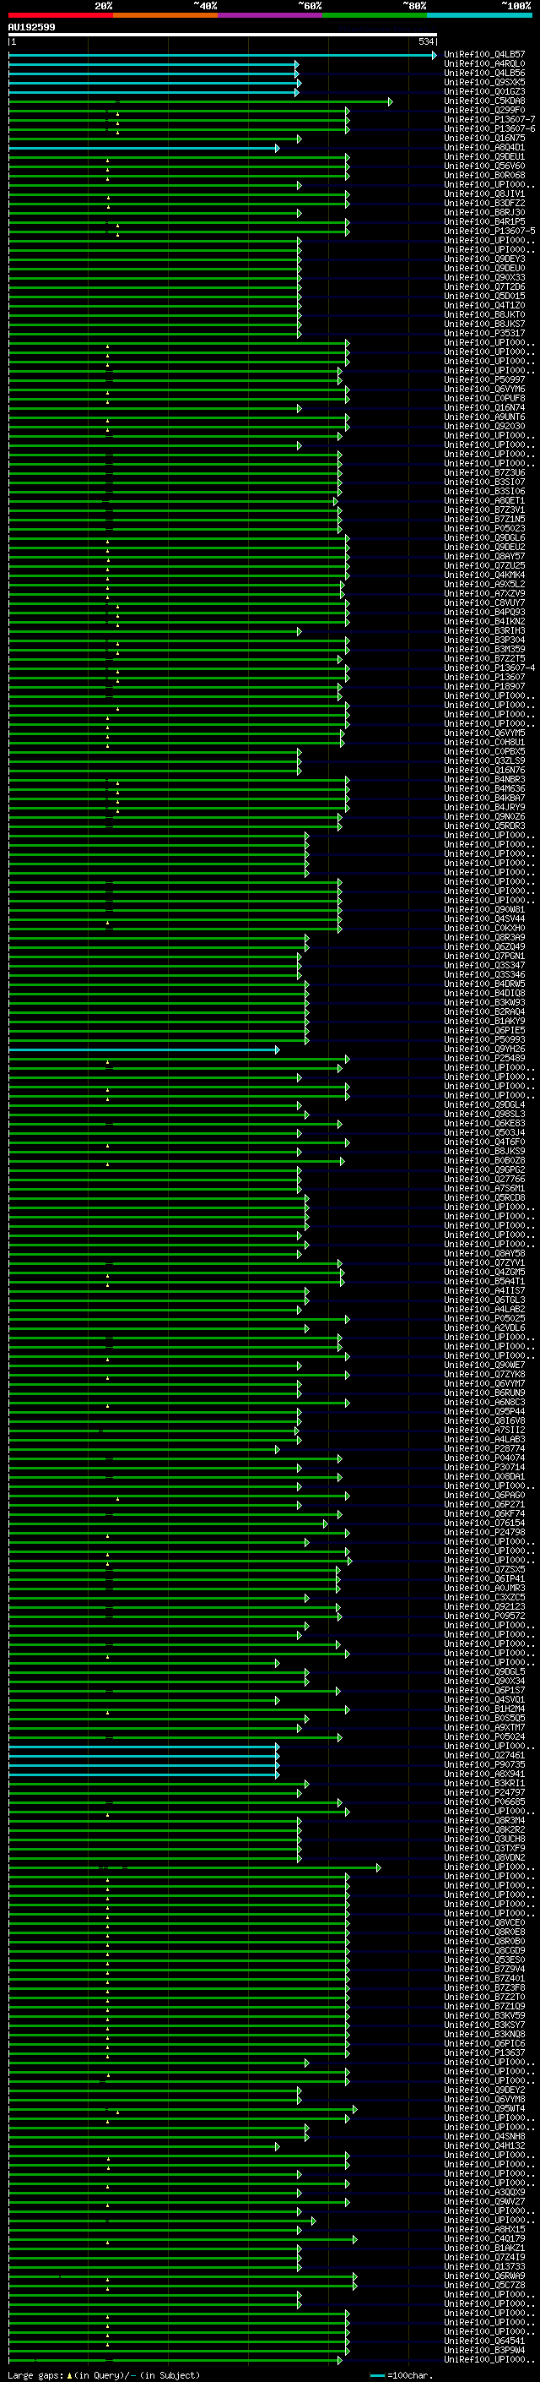
Task: Open UniRef100_B0R068 entry
Action: click(484, 175)
